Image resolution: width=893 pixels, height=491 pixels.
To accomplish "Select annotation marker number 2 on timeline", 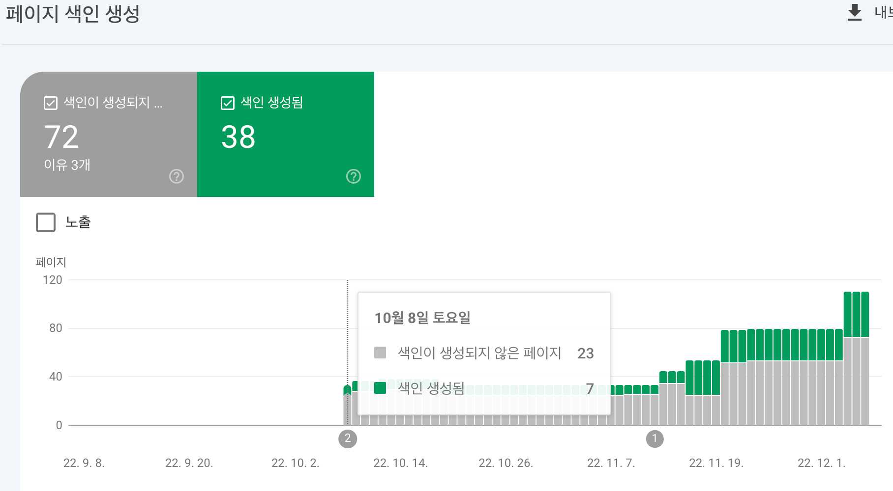I will [348, 438].
